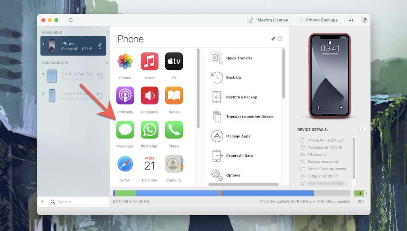
Task: Open the Calendar app icon
Action: point(149,164)
